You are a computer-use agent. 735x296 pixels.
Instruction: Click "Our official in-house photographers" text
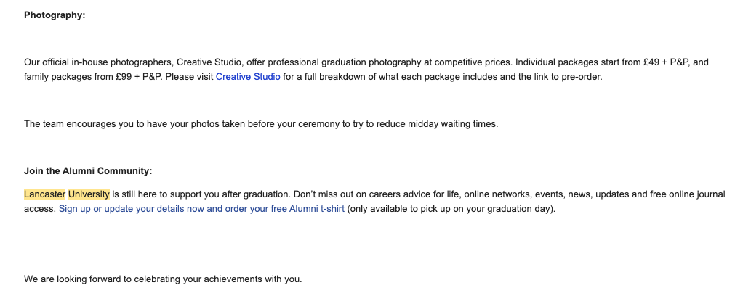click(98, 62)
